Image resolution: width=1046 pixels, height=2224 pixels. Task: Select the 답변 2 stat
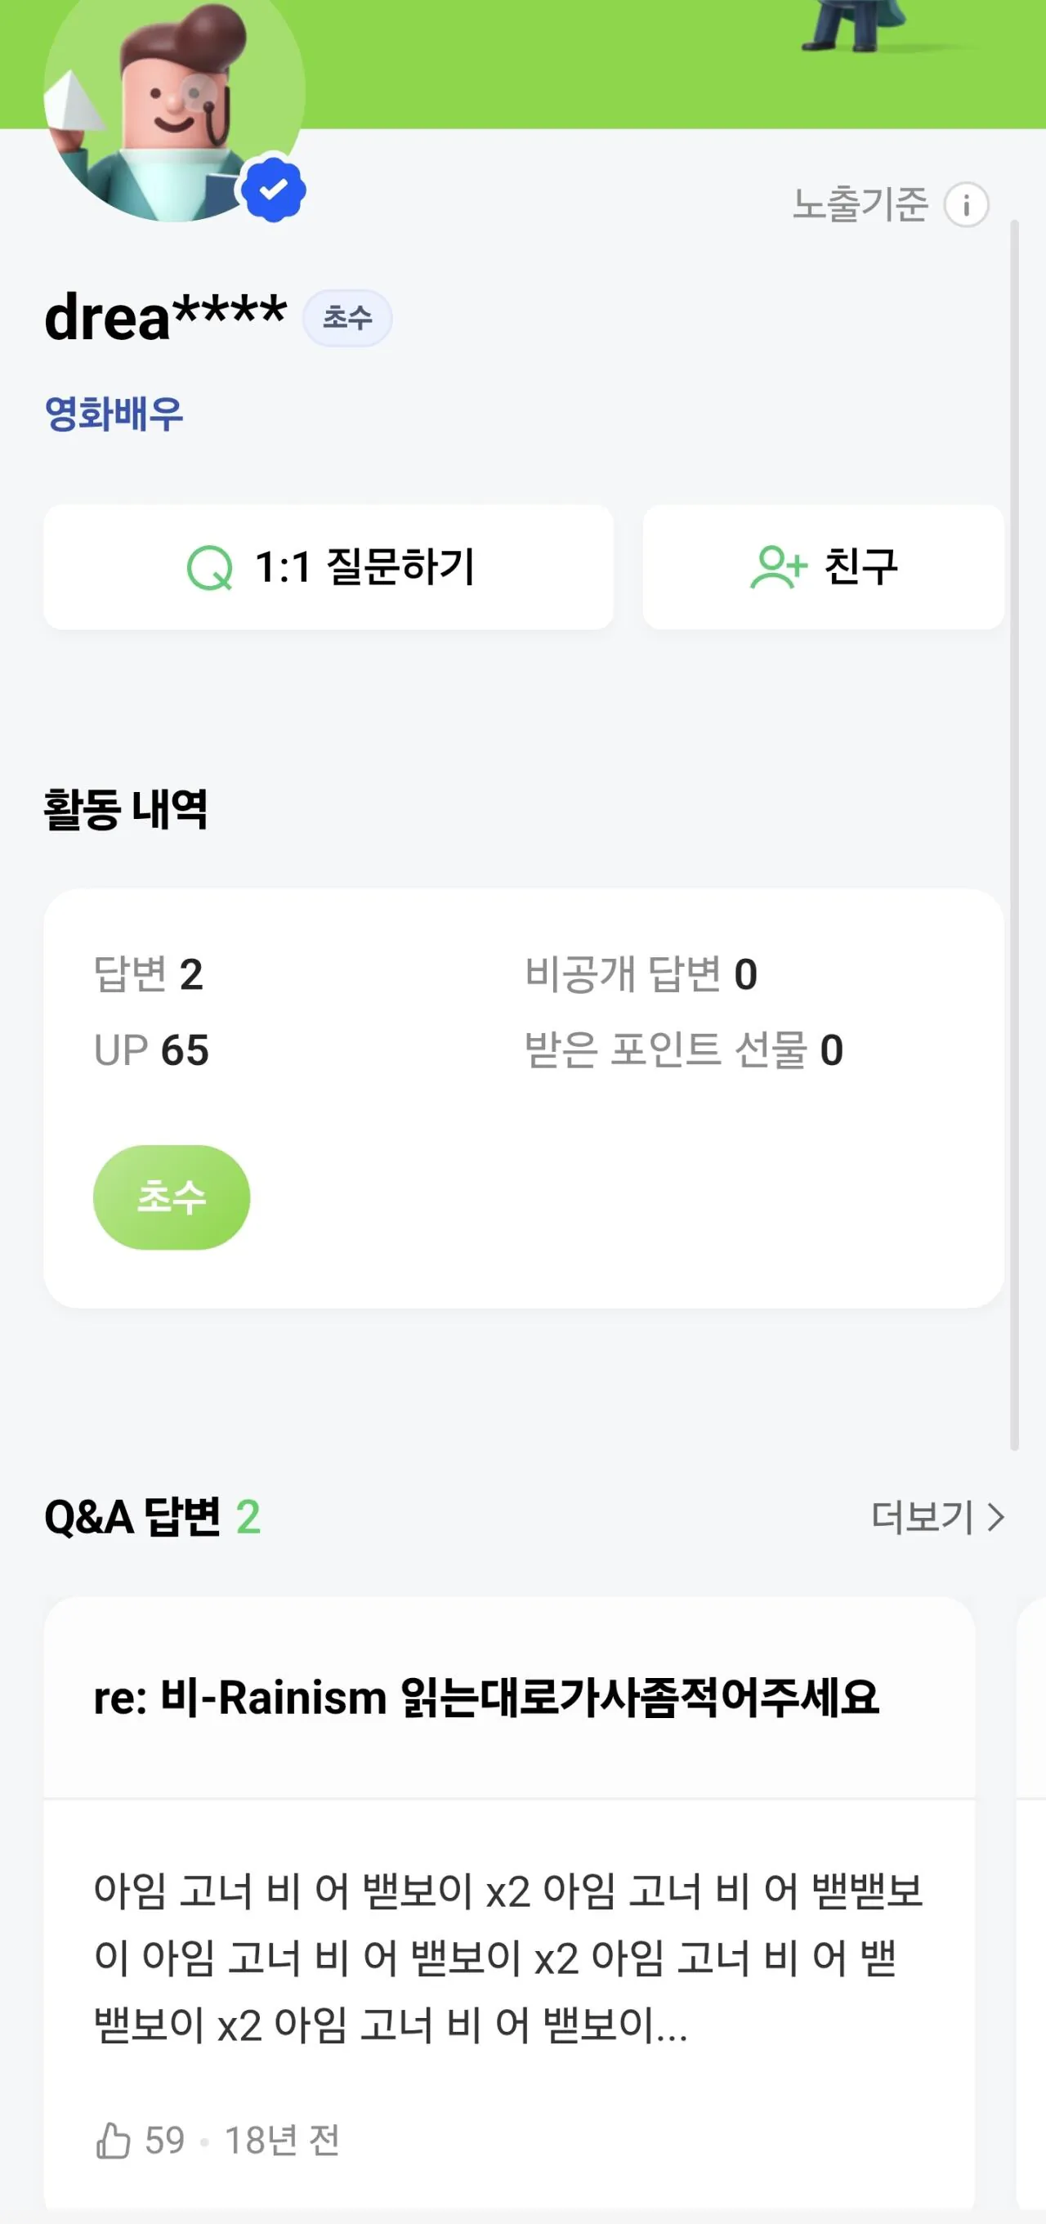click(149, 975)
